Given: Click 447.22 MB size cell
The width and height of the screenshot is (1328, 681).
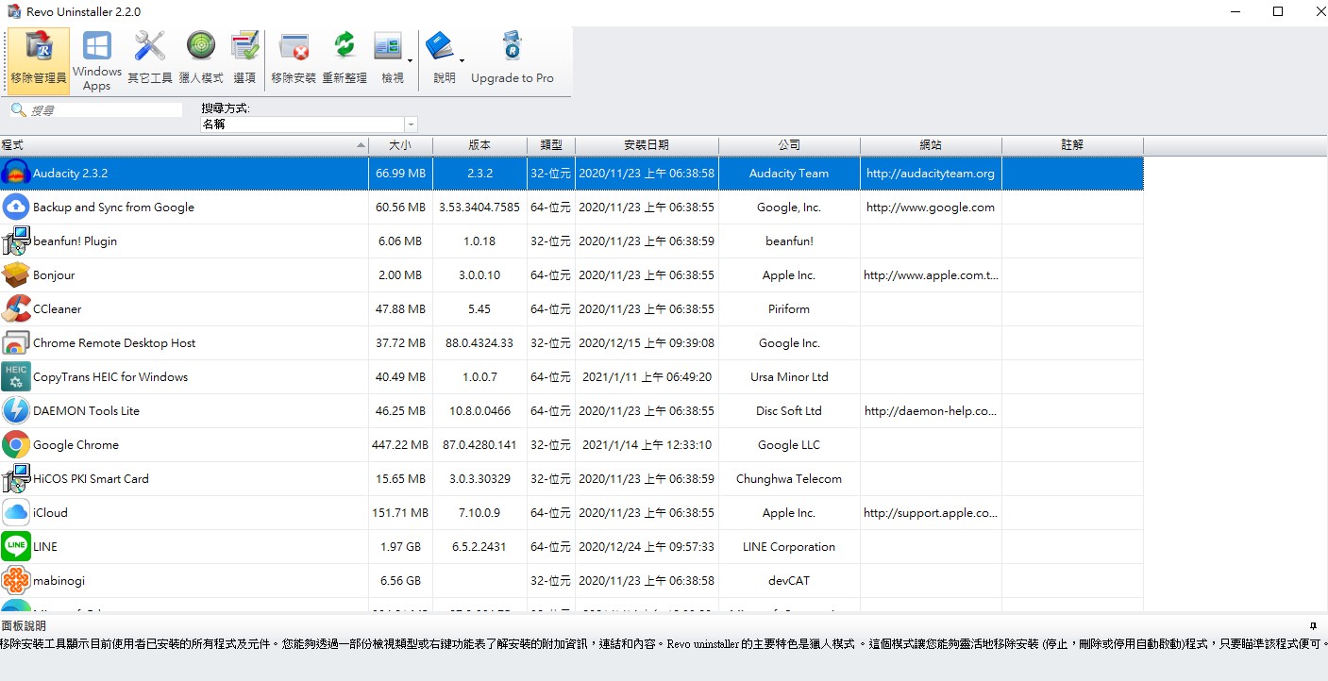Looking at the screenshot, I should coord(401,445).
